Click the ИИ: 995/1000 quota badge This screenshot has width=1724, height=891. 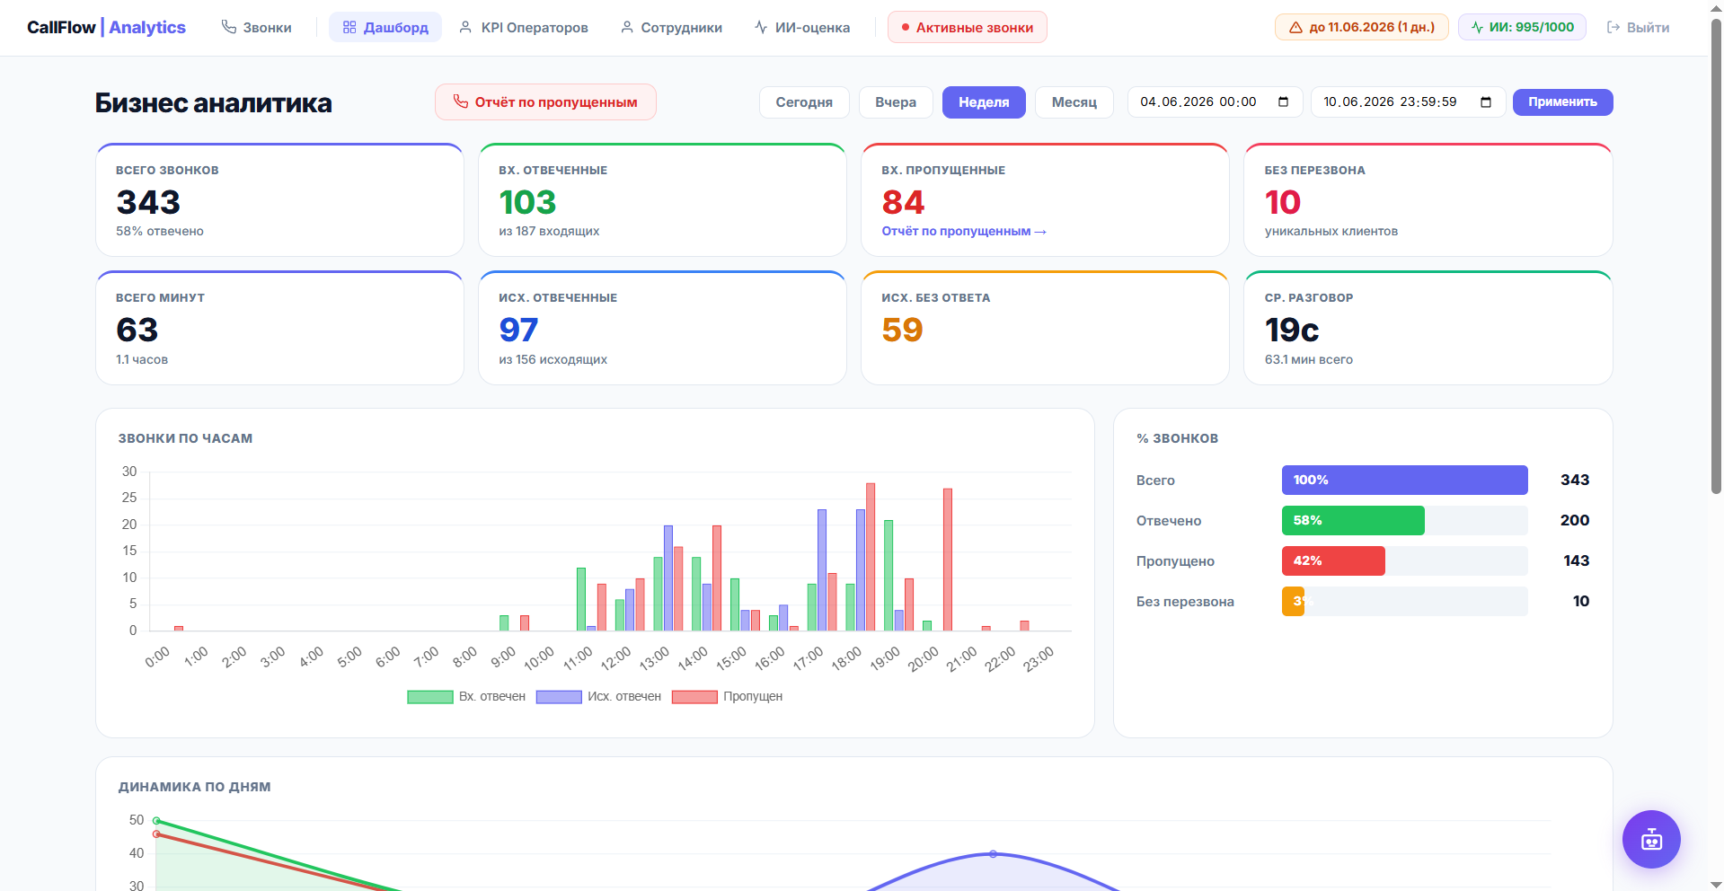(1522, 27)
